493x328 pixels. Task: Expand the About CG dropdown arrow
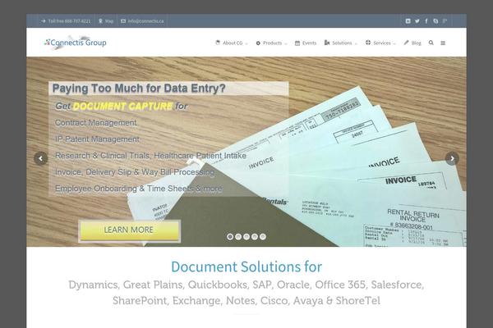pos(246,43)
